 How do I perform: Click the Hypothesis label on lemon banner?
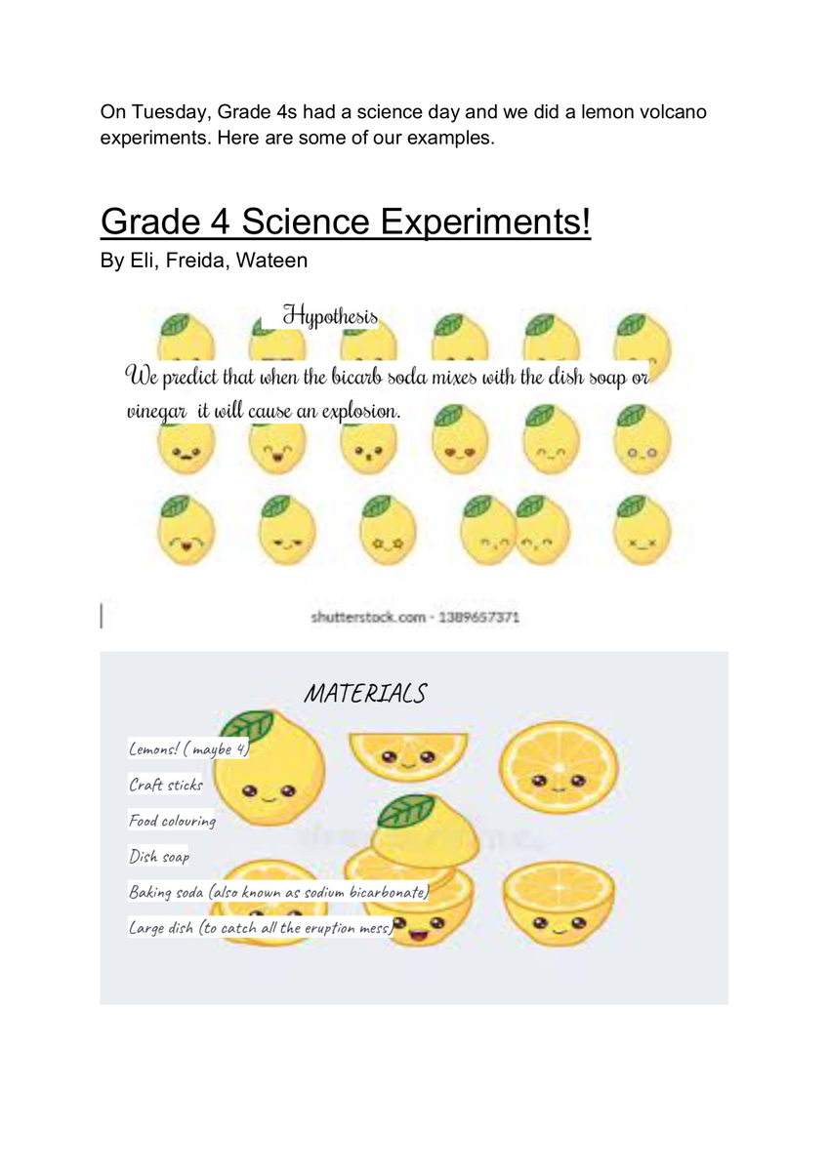(x=329, y=315)
